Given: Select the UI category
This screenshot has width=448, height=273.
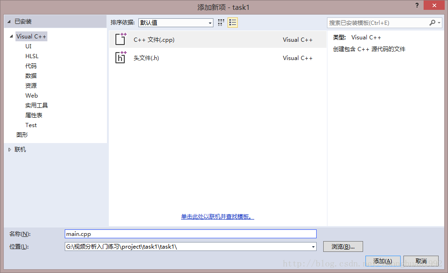Looking at the screenshot, I should tap(29, 46).
